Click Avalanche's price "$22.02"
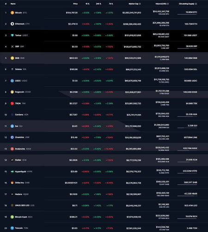The image size is (208, 232). pyautogui.click(x=74, y=149)
